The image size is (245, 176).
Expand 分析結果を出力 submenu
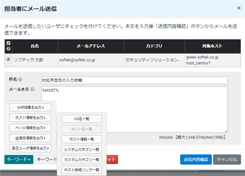point(30,107)
